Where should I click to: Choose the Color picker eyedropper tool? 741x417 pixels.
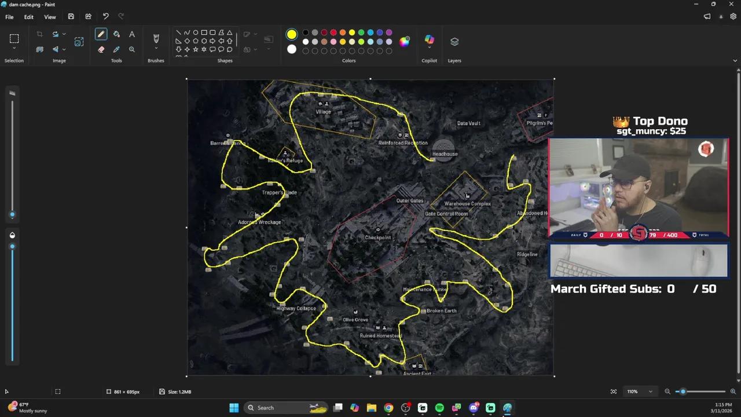point(116,50)
